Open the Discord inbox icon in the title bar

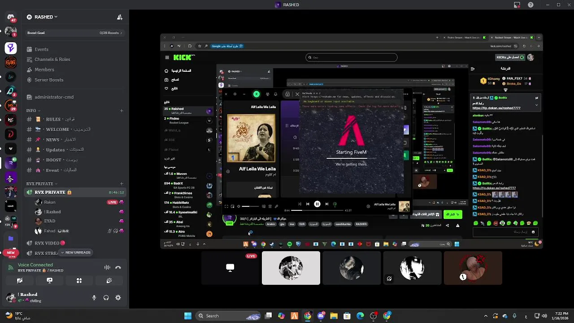click(x=517, y=5)
